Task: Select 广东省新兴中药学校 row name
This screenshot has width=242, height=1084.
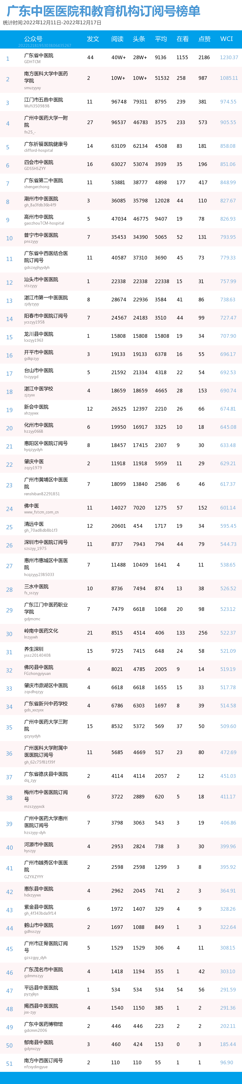Action: point(46,703)
